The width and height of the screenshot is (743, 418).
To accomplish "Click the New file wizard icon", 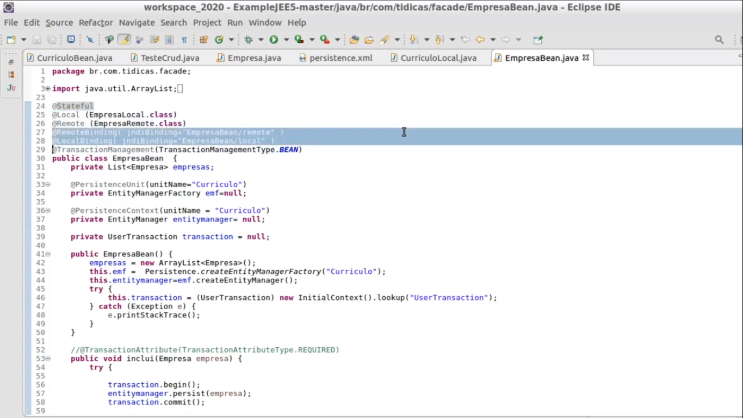I will pos(11,40).
